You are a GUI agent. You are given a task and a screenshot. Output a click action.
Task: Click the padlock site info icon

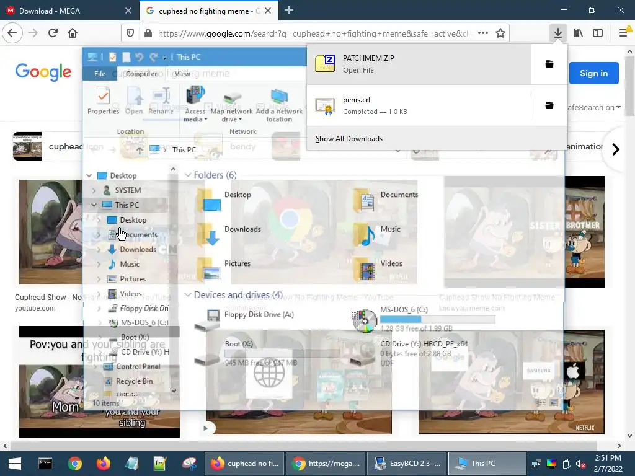pos(148,33)
